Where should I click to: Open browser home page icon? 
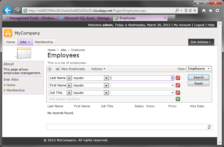pyautogui.click(x=204, y=10)
